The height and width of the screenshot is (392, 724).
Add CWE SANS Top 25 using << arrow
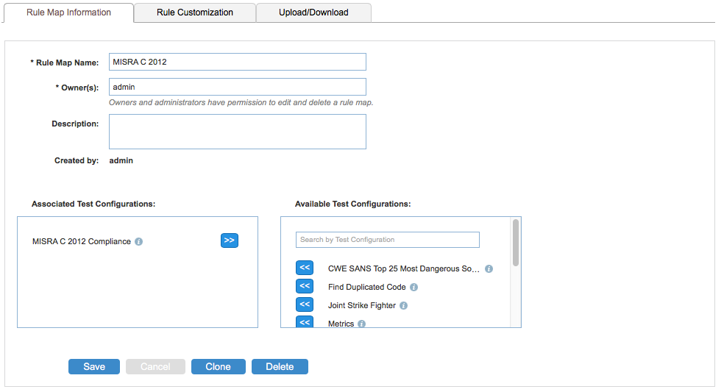coord(305,268)
